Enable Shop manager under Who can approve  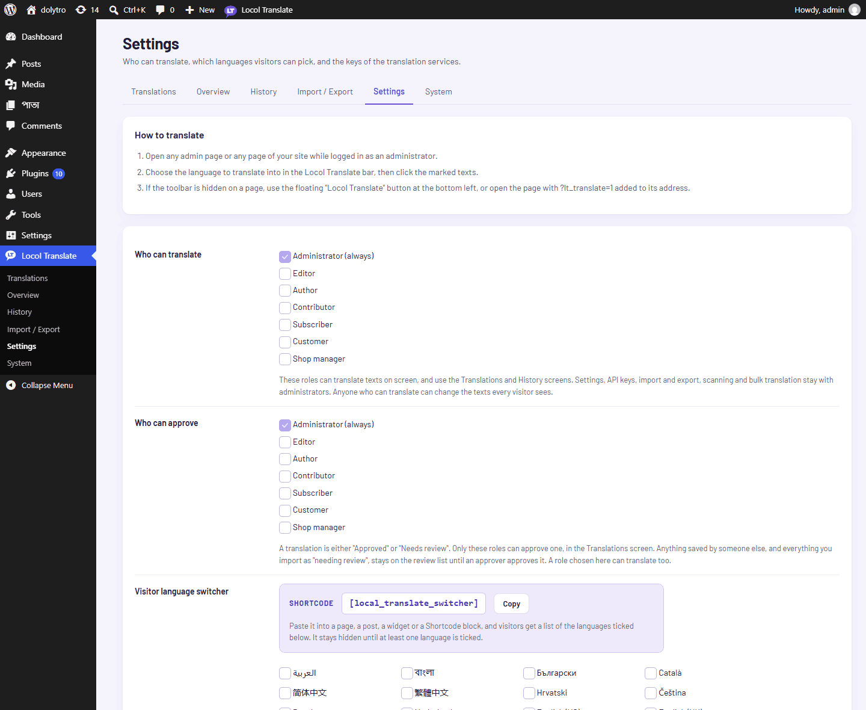[285, 528]
